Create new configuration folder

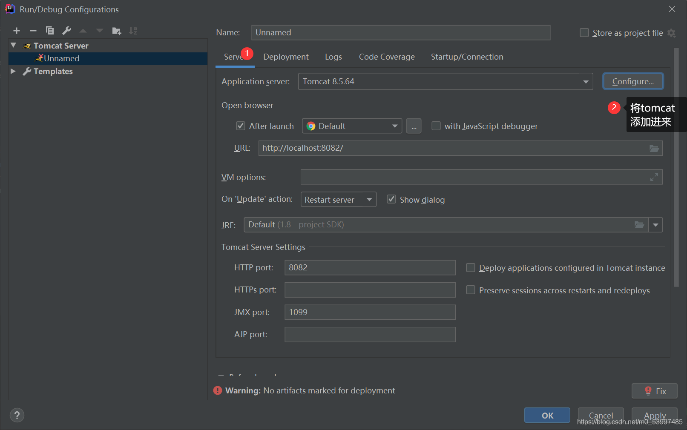(x=116, y=31)
